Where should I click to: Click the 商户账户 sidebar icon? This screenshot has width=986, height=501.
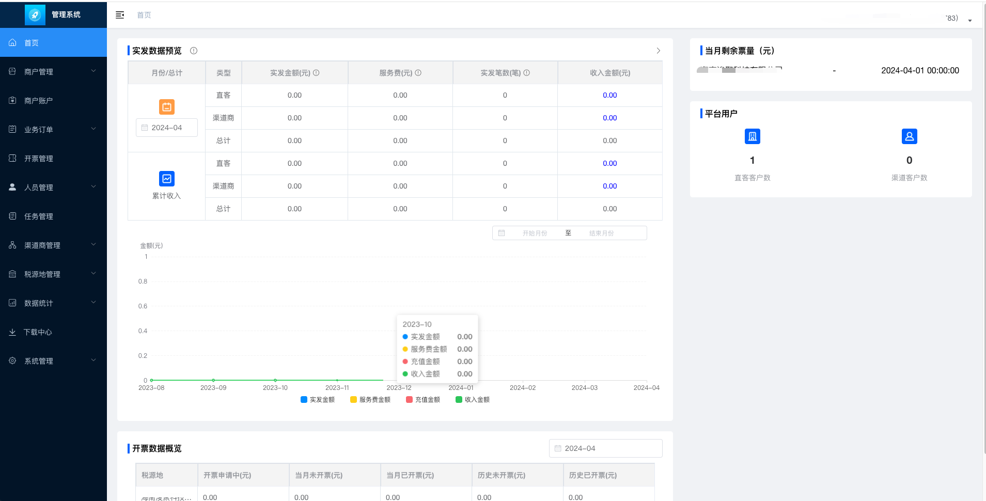(x=12, y=100)
